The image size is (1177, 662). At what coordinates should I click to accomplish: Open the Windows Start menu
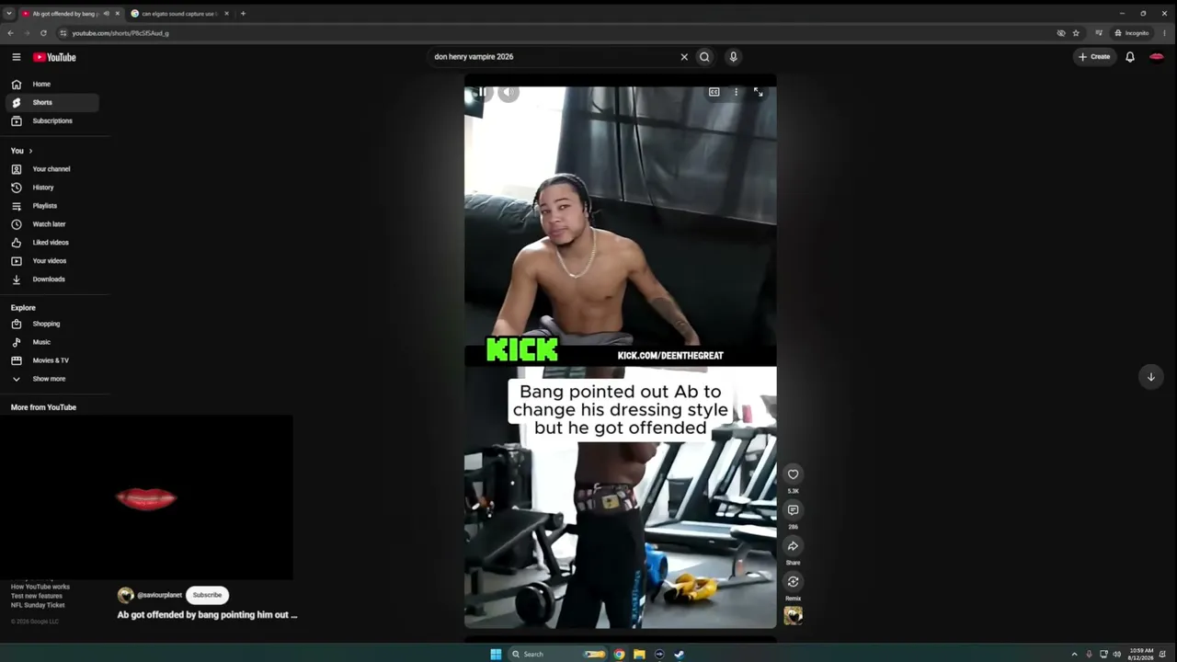point(496,655)
